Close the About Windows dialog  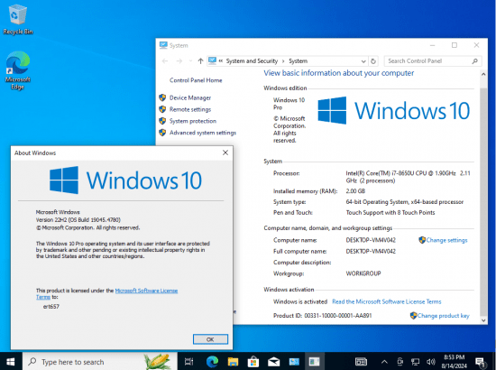[x=225, y=153]
